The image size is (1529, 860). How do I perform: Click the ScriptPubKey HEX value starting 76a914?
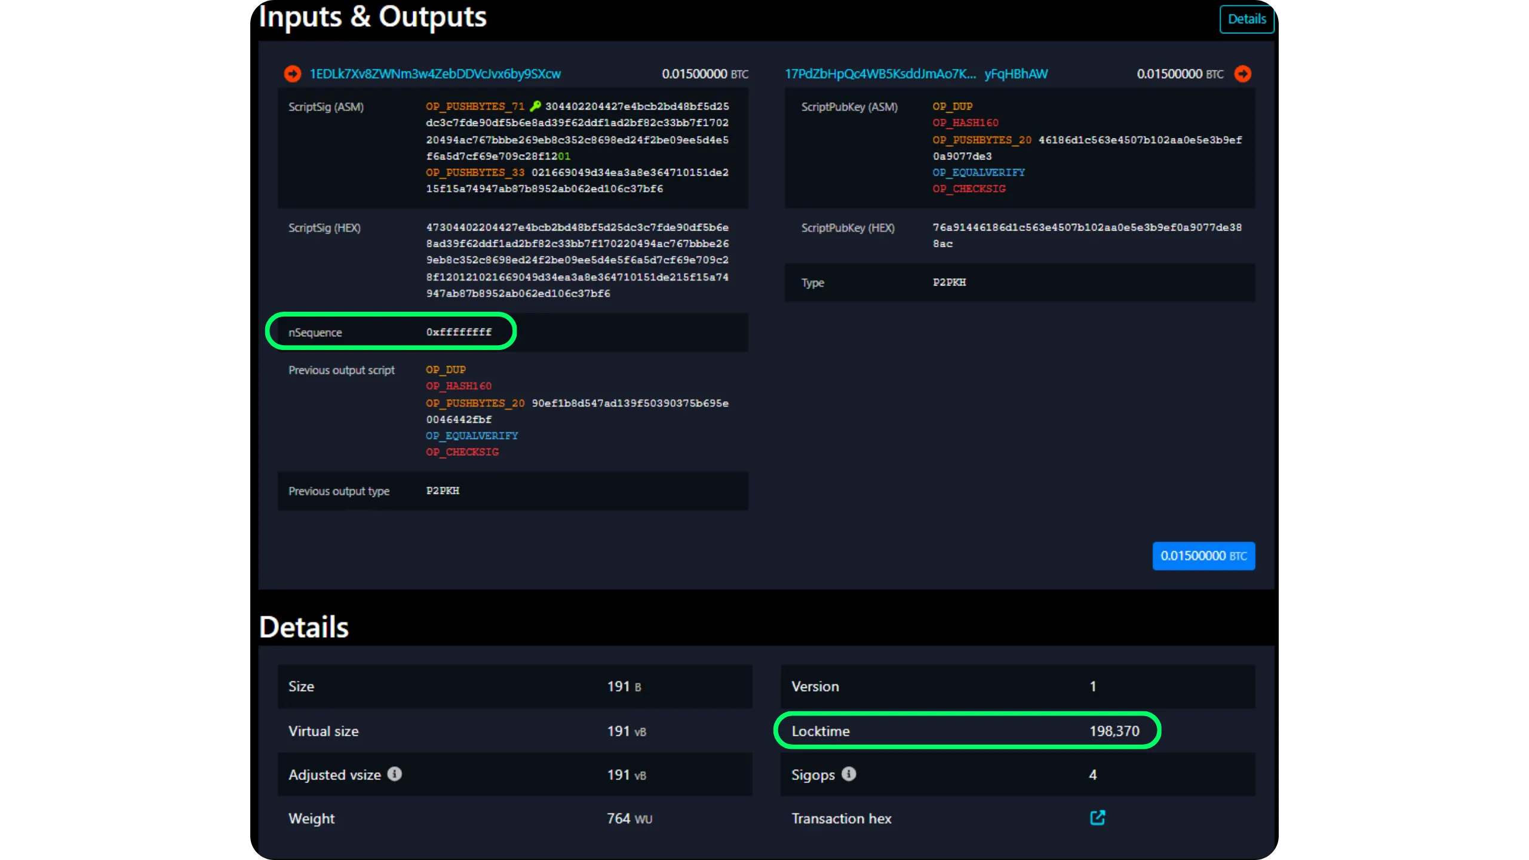coord(1088,235)
